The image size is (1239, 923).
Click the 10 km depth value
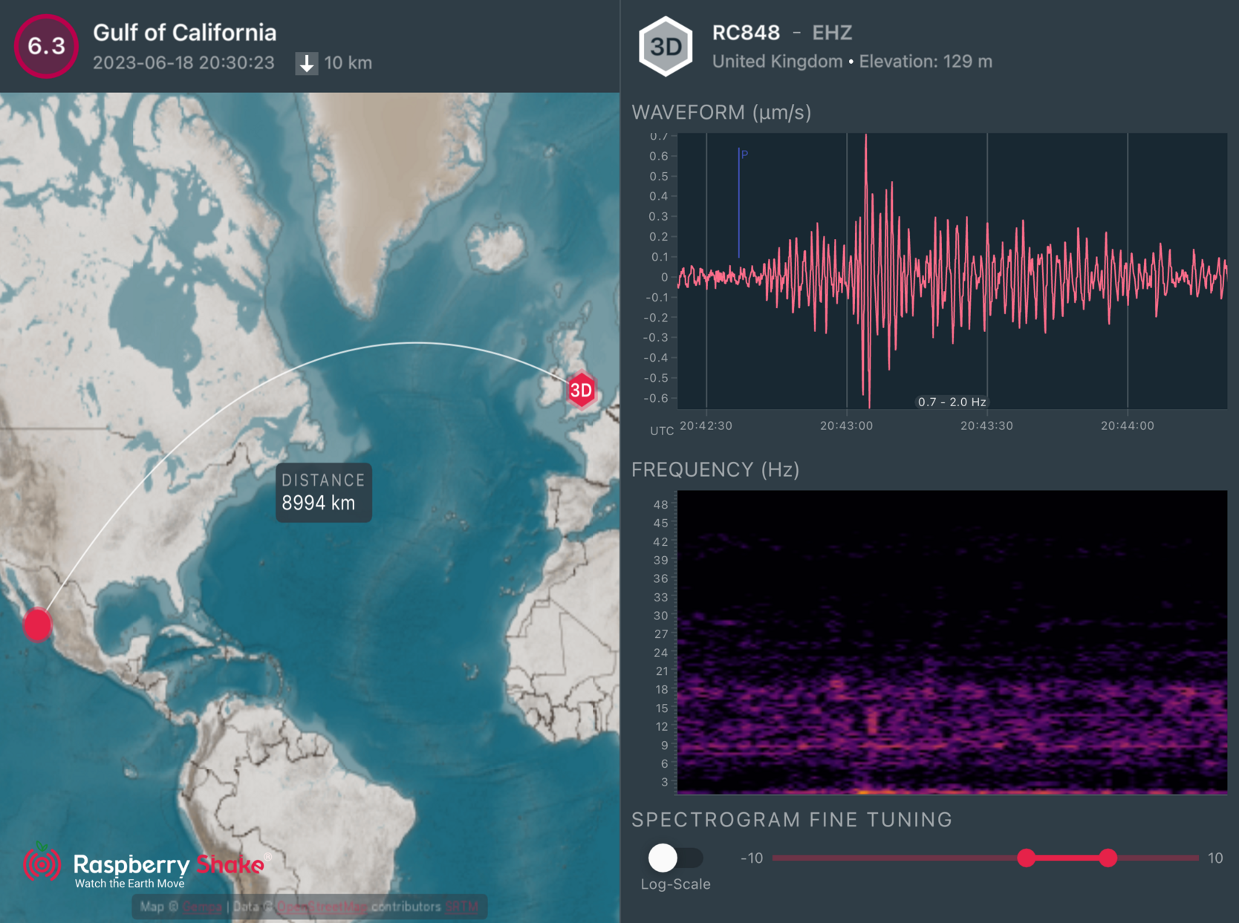348,63
